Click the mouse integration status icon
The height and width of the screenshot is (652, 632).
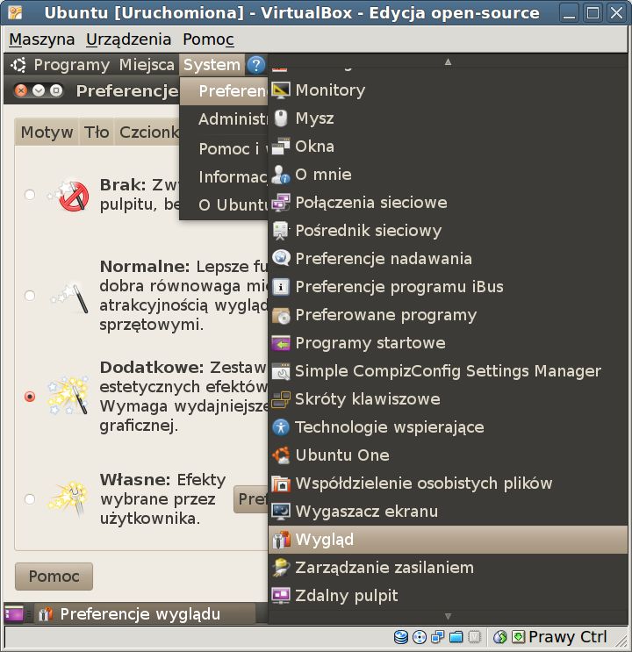pyautogui.click(x=500, y=636)
